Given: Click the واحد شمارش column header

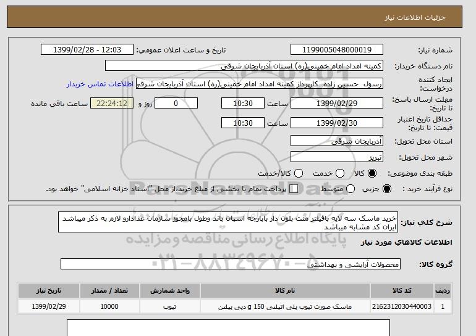Looking at the screenshot, I should (x=170, y=290).
